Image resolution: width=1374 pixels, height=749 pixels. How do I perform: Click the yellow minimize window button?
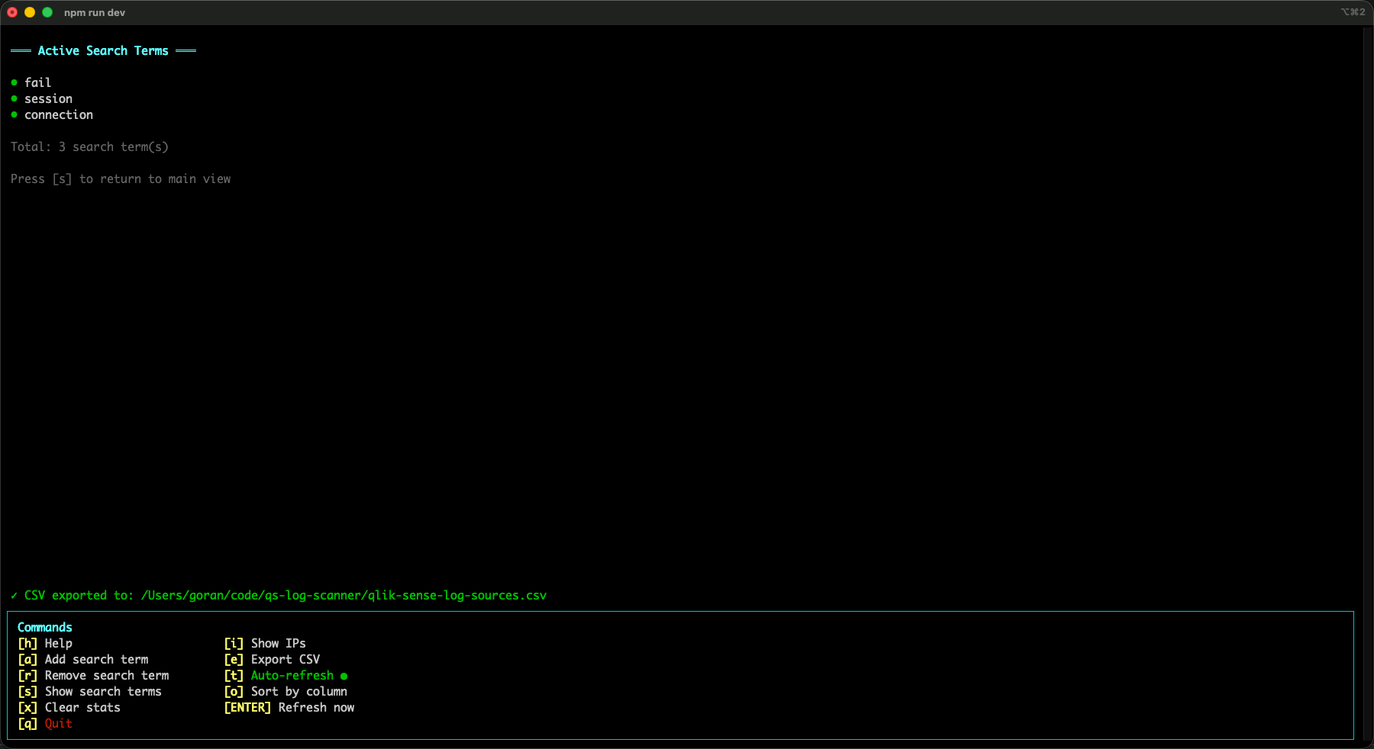[x=30, y=12]
